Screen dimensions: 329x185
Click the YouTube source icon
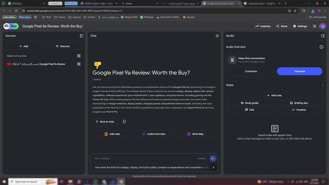(x=9, y=64)
